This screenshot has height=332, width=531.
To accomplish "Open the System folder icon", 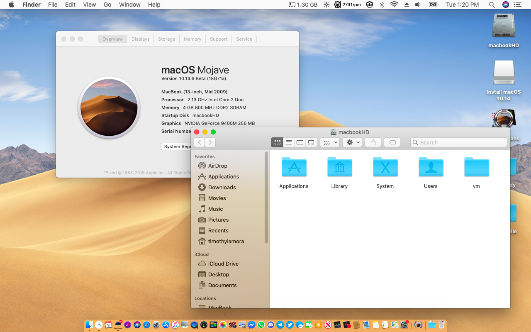I will tap(385, 167).
